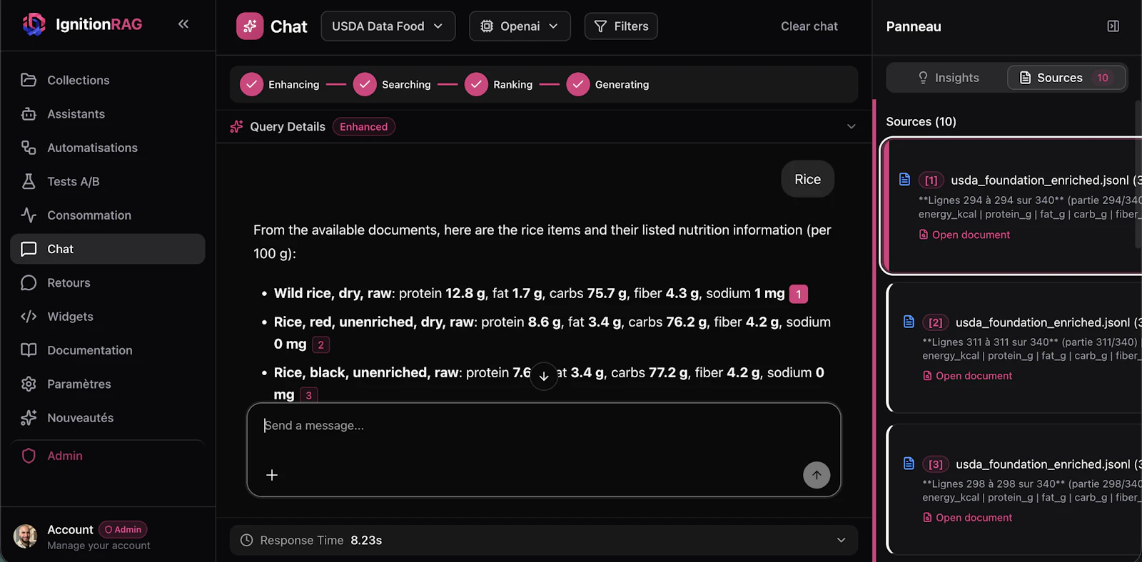
Task: Click the Response Time clock icon
Action: point(246,540)
